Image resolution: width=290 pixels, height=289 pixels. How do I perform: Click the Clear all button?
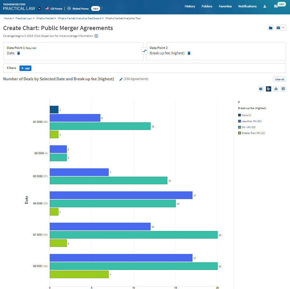(279, 79)
